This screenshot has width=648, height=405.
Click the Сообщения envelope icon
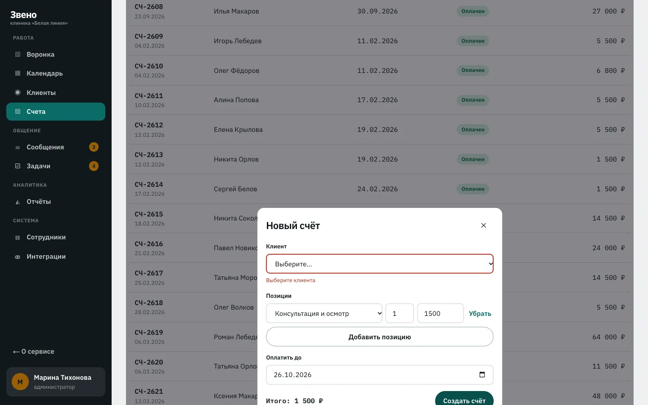coord(18,148)
